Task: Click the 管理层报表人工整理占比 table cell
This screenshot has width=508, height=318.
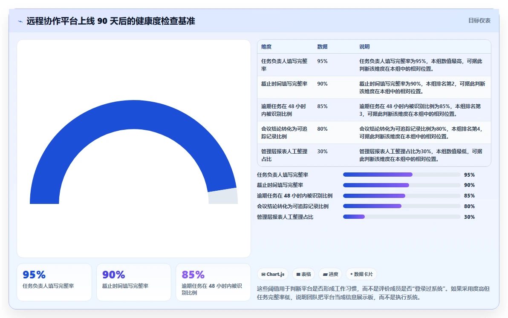Action: pos(285,155)
